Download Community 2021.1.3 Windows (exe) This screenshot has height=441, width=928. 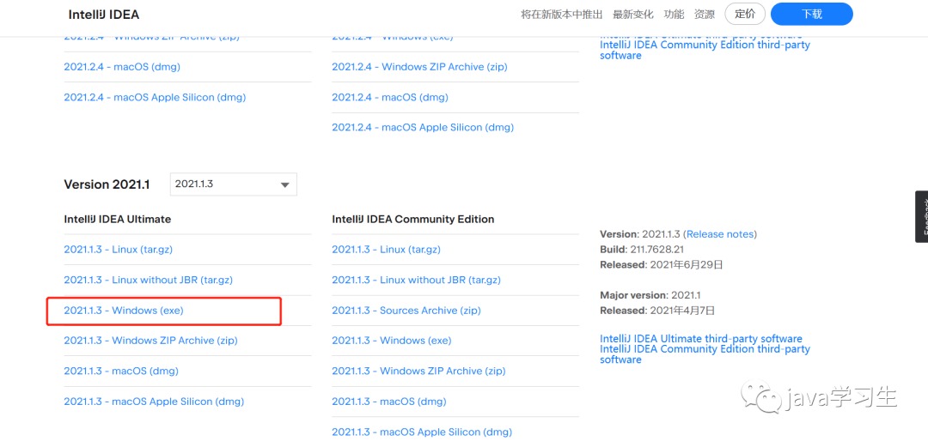[x=392, y=341]
